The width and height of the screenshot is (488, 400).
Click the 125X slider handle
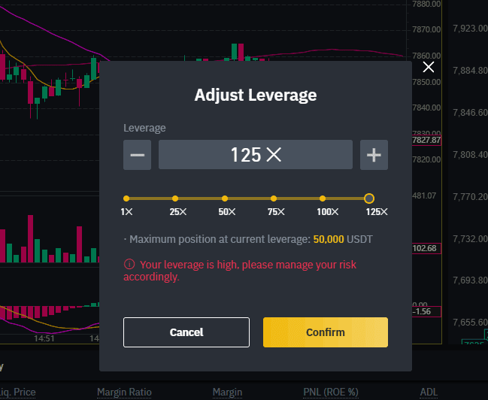pos(368,198)
